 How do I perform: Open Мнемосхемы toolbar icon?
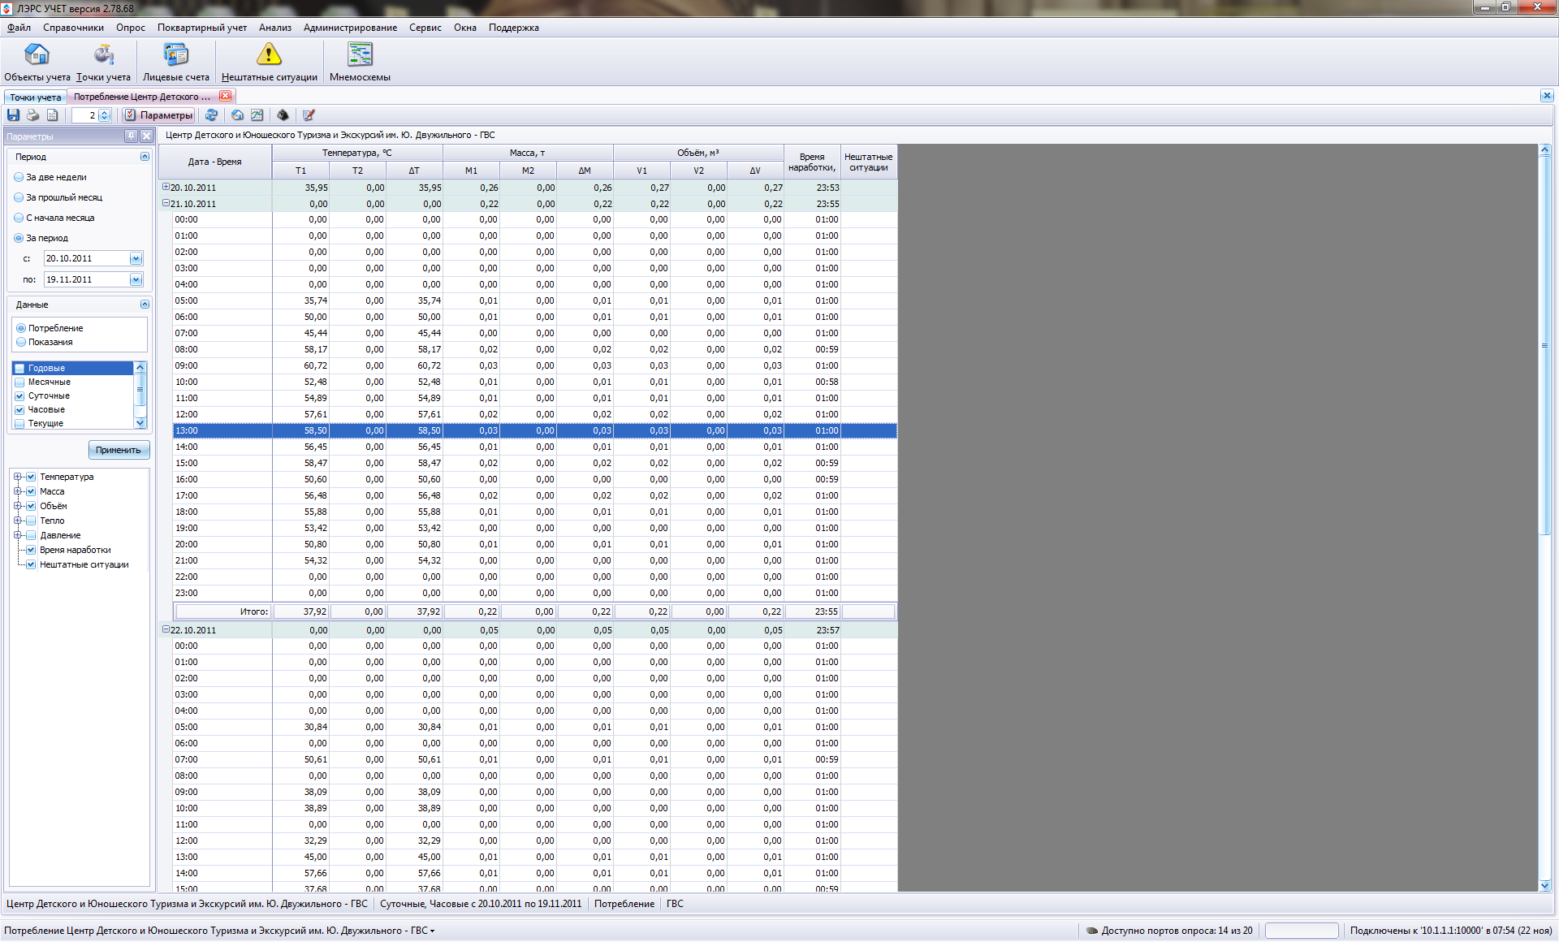point(360,63)
